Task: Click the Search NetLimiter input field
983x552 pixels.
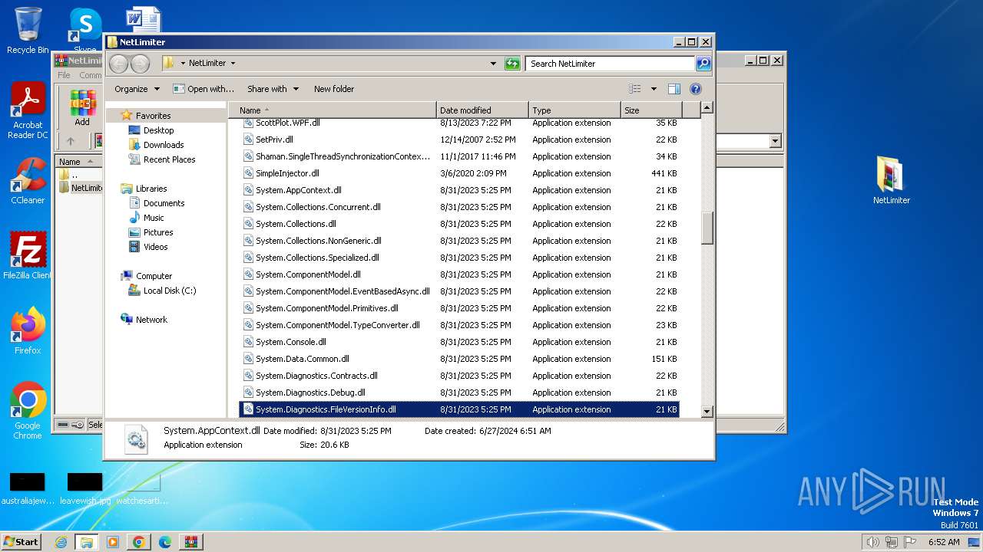Action: pos(611,64)
